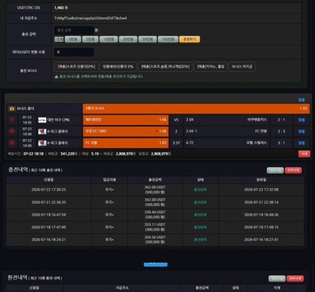Choose the [매충]스포츠,슬롯,미니게임[0%] bonus option

tap(165, 67)
